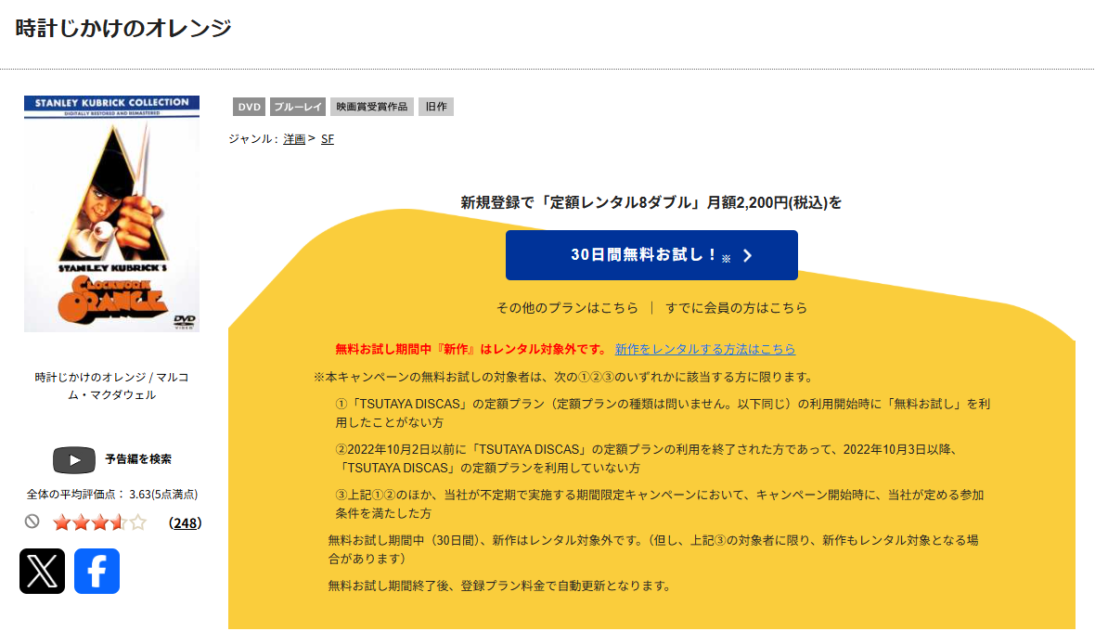Click the caption 時計じかけのオレンジ / マルコム・マクダウェル

(111, 385)
